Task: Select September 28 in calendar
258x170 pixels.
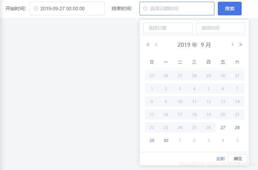Action: (237, 128)
